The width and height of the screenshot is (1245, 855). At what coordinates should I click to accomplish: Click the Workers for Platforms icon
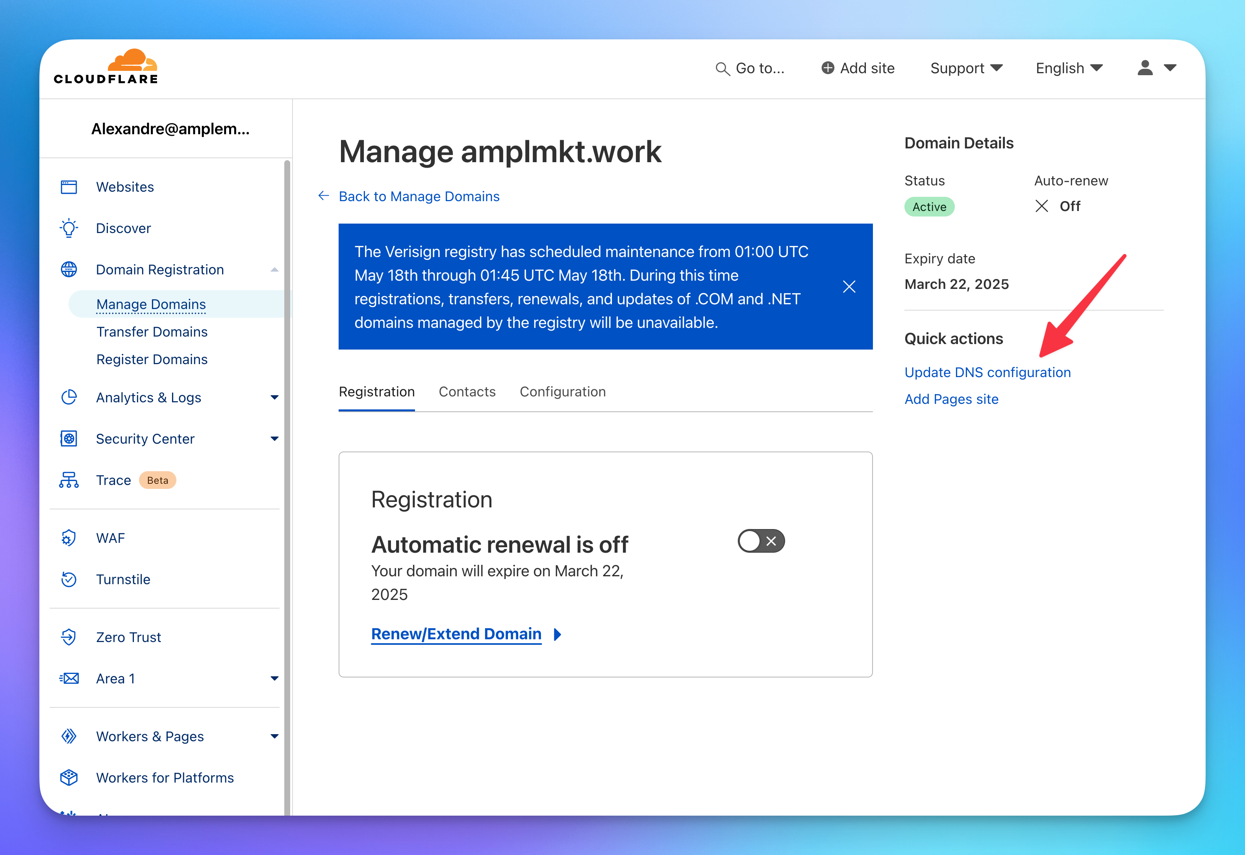pyautogui.click(x=69, y=777)
